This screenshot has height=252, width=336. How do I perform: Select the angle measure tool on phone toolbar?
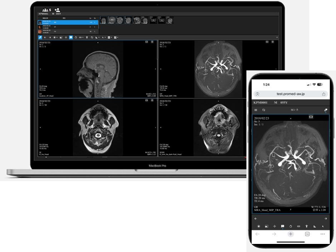[315, 226]
